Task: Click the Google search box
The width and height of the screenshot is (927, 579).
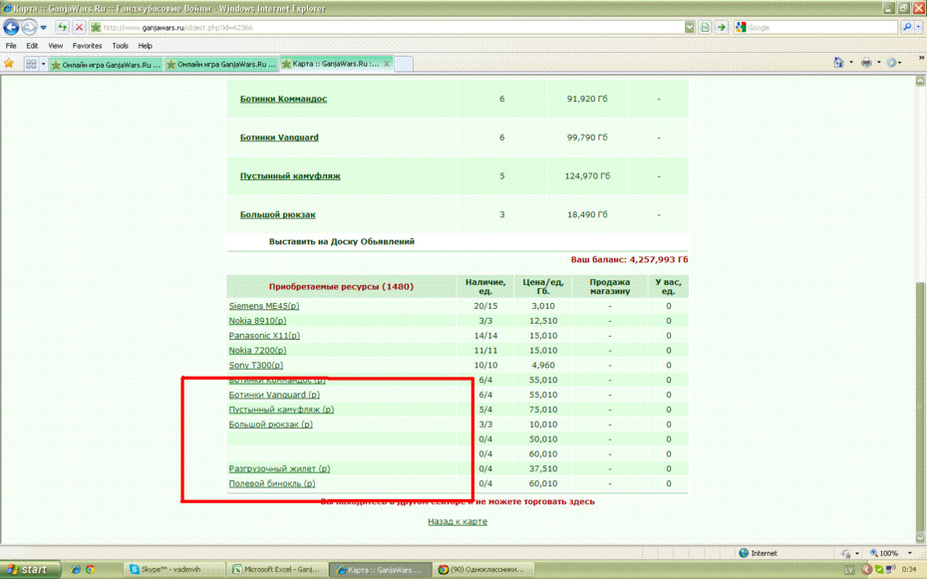Action: 815,27
